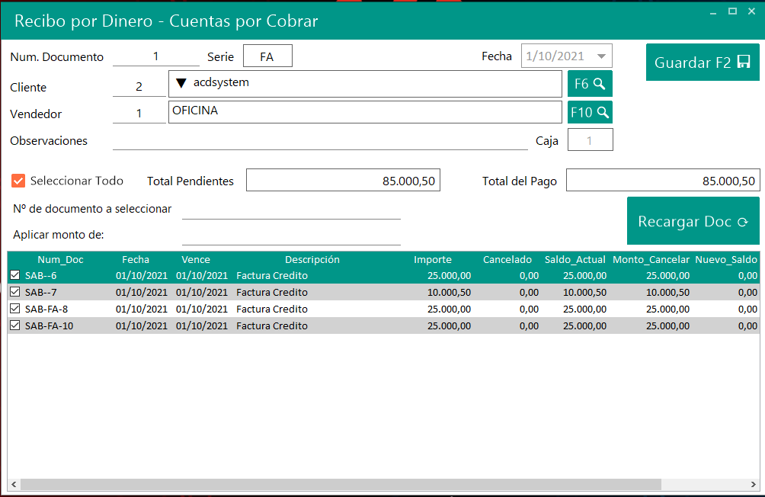Minimize the Recibo por Dinero window
This screenshot has height=497, width=765.
714,11
